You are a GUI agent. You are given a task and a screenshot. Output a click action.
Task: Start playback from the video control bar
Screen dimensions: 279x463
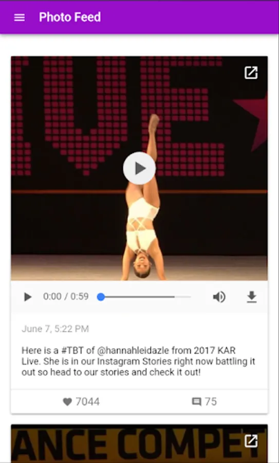tap(28, 297)
